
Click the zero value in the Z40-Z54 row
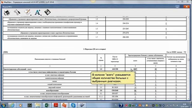166,23
